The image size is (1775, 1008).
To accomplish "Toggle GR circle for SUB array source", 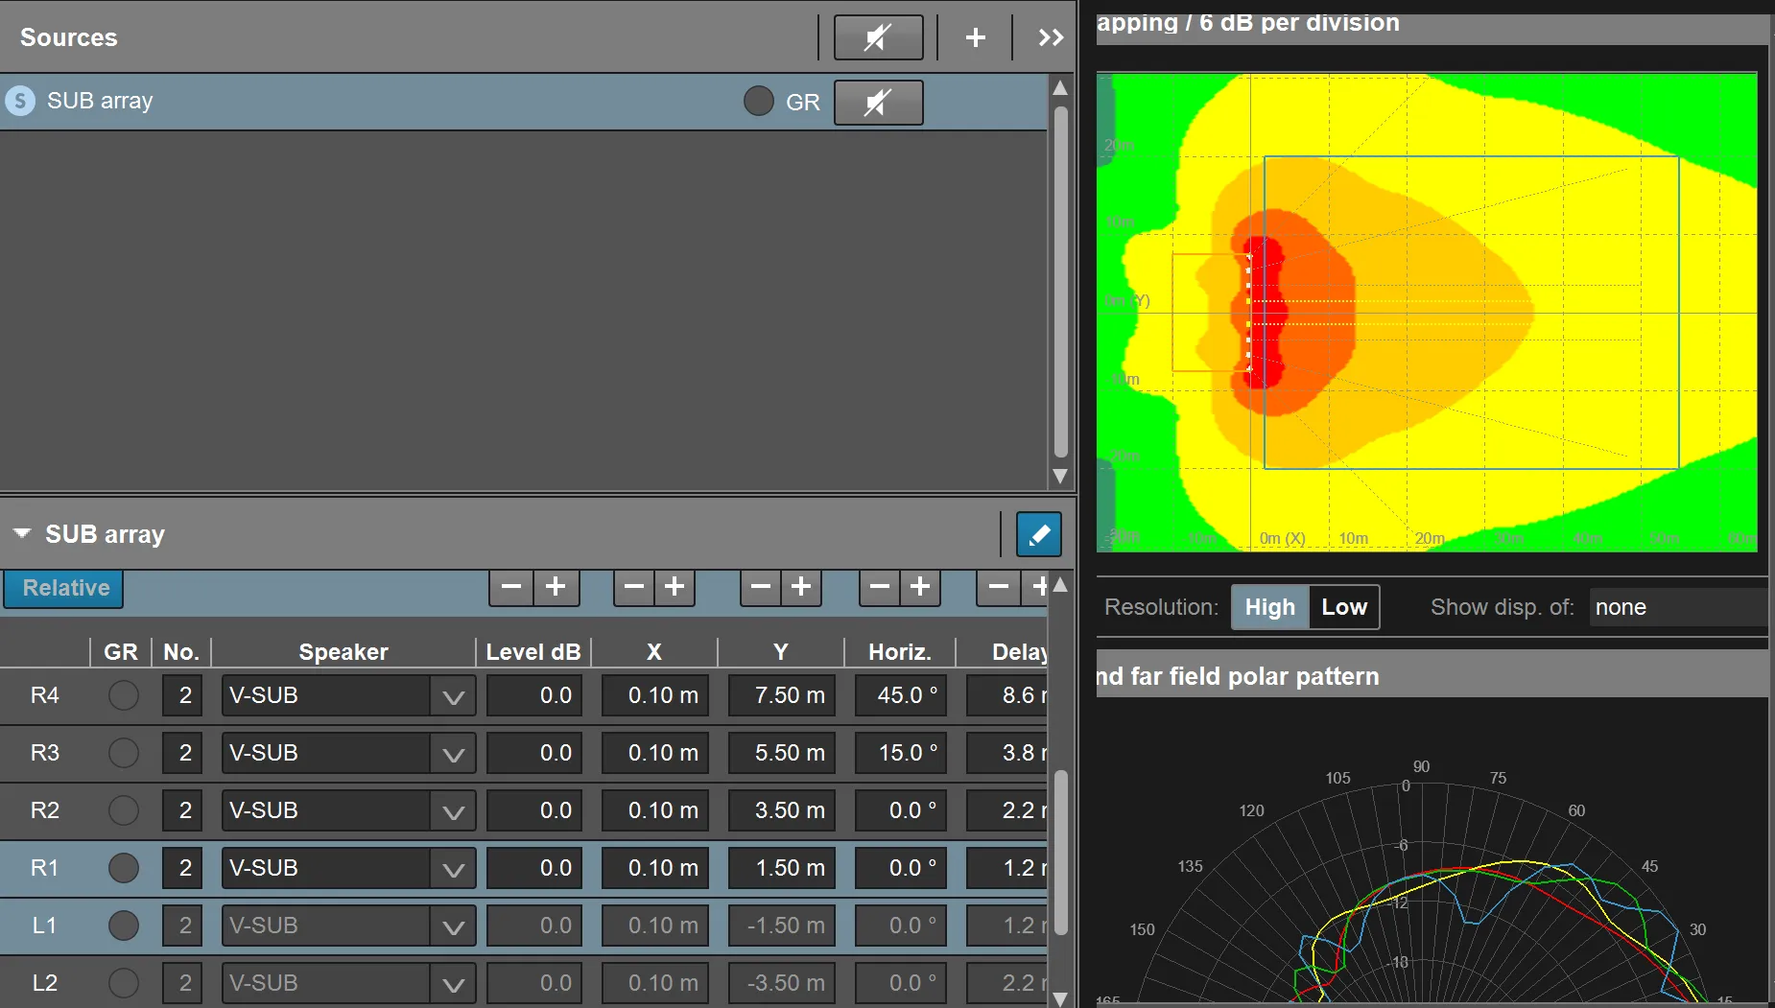I will point(758,101).
